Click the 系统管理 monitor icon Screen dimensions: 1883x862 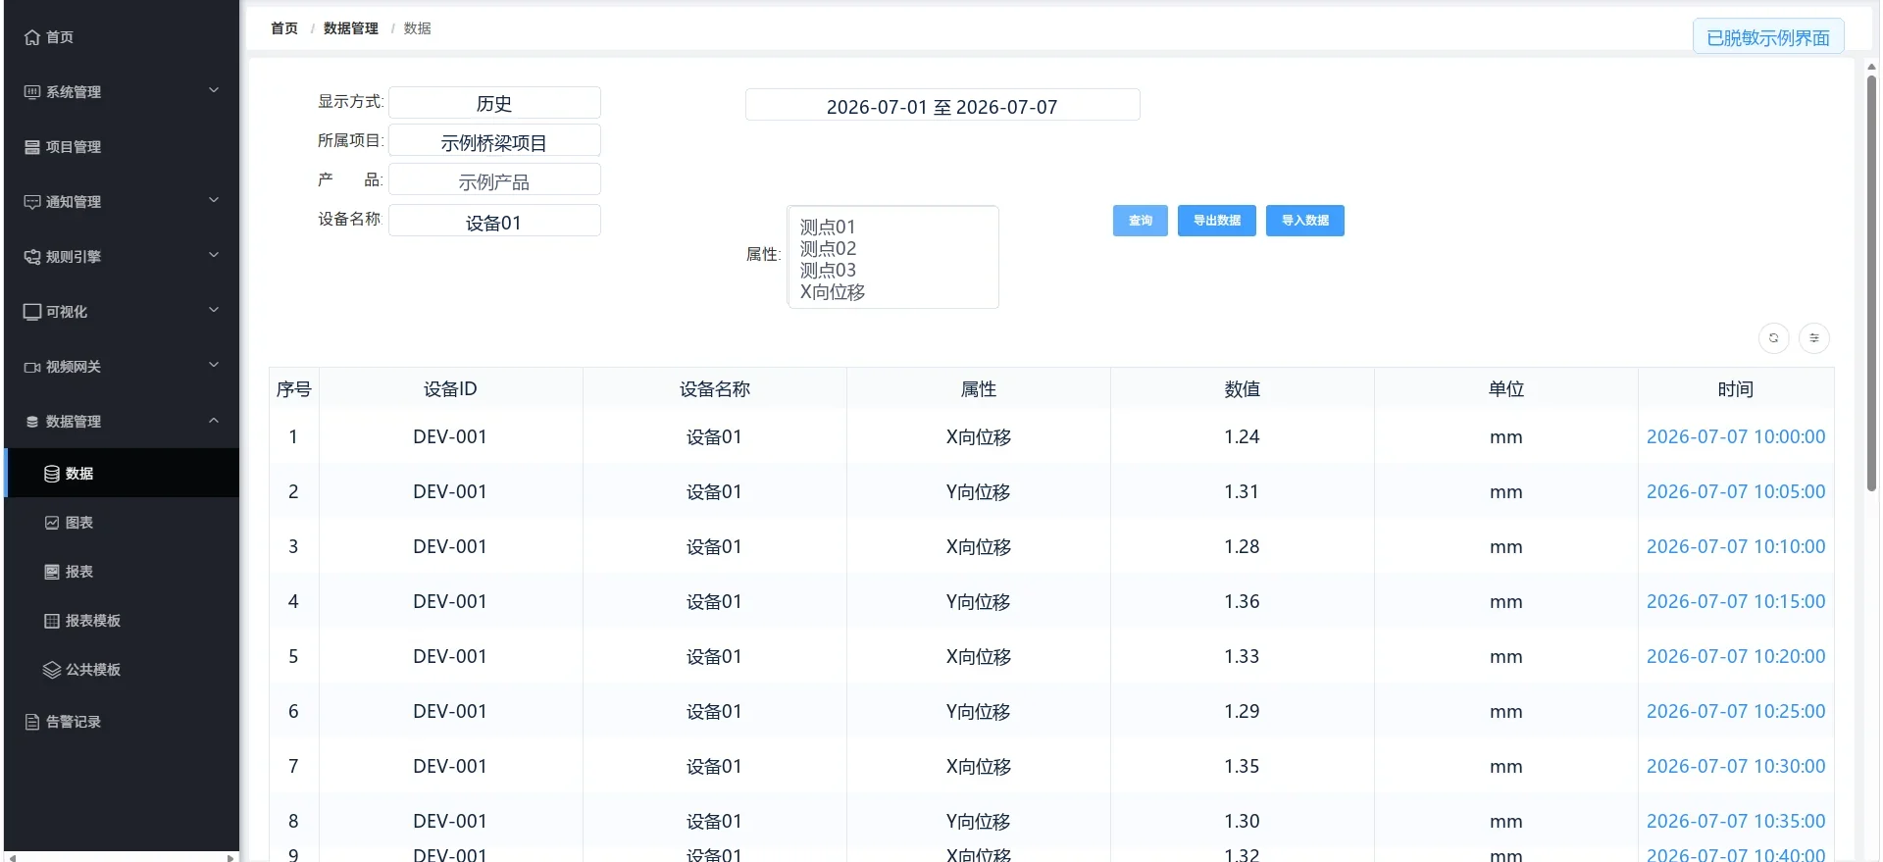point(32,92)
